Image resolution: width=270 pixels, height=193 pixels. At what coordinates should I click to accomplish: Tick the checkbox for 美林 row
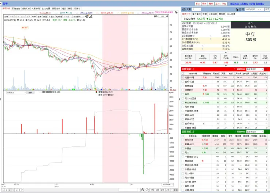[183, 94]
